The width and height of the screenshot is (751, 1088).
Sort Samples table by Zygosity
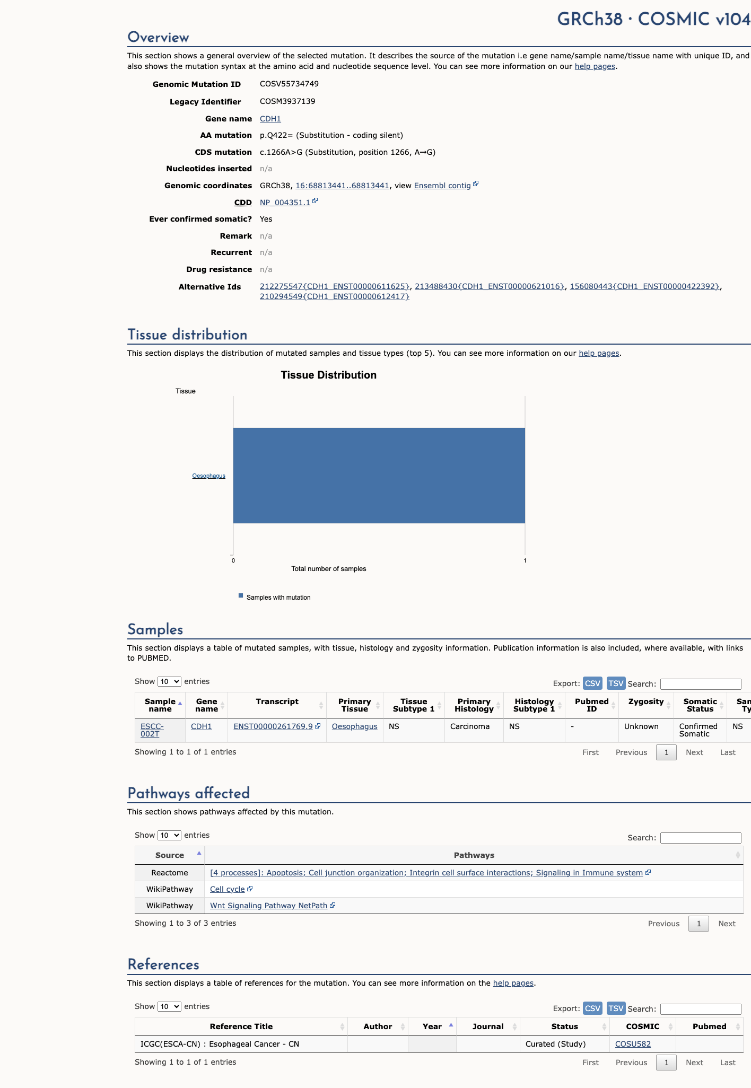pyautogui.click(x=646, y=705)
